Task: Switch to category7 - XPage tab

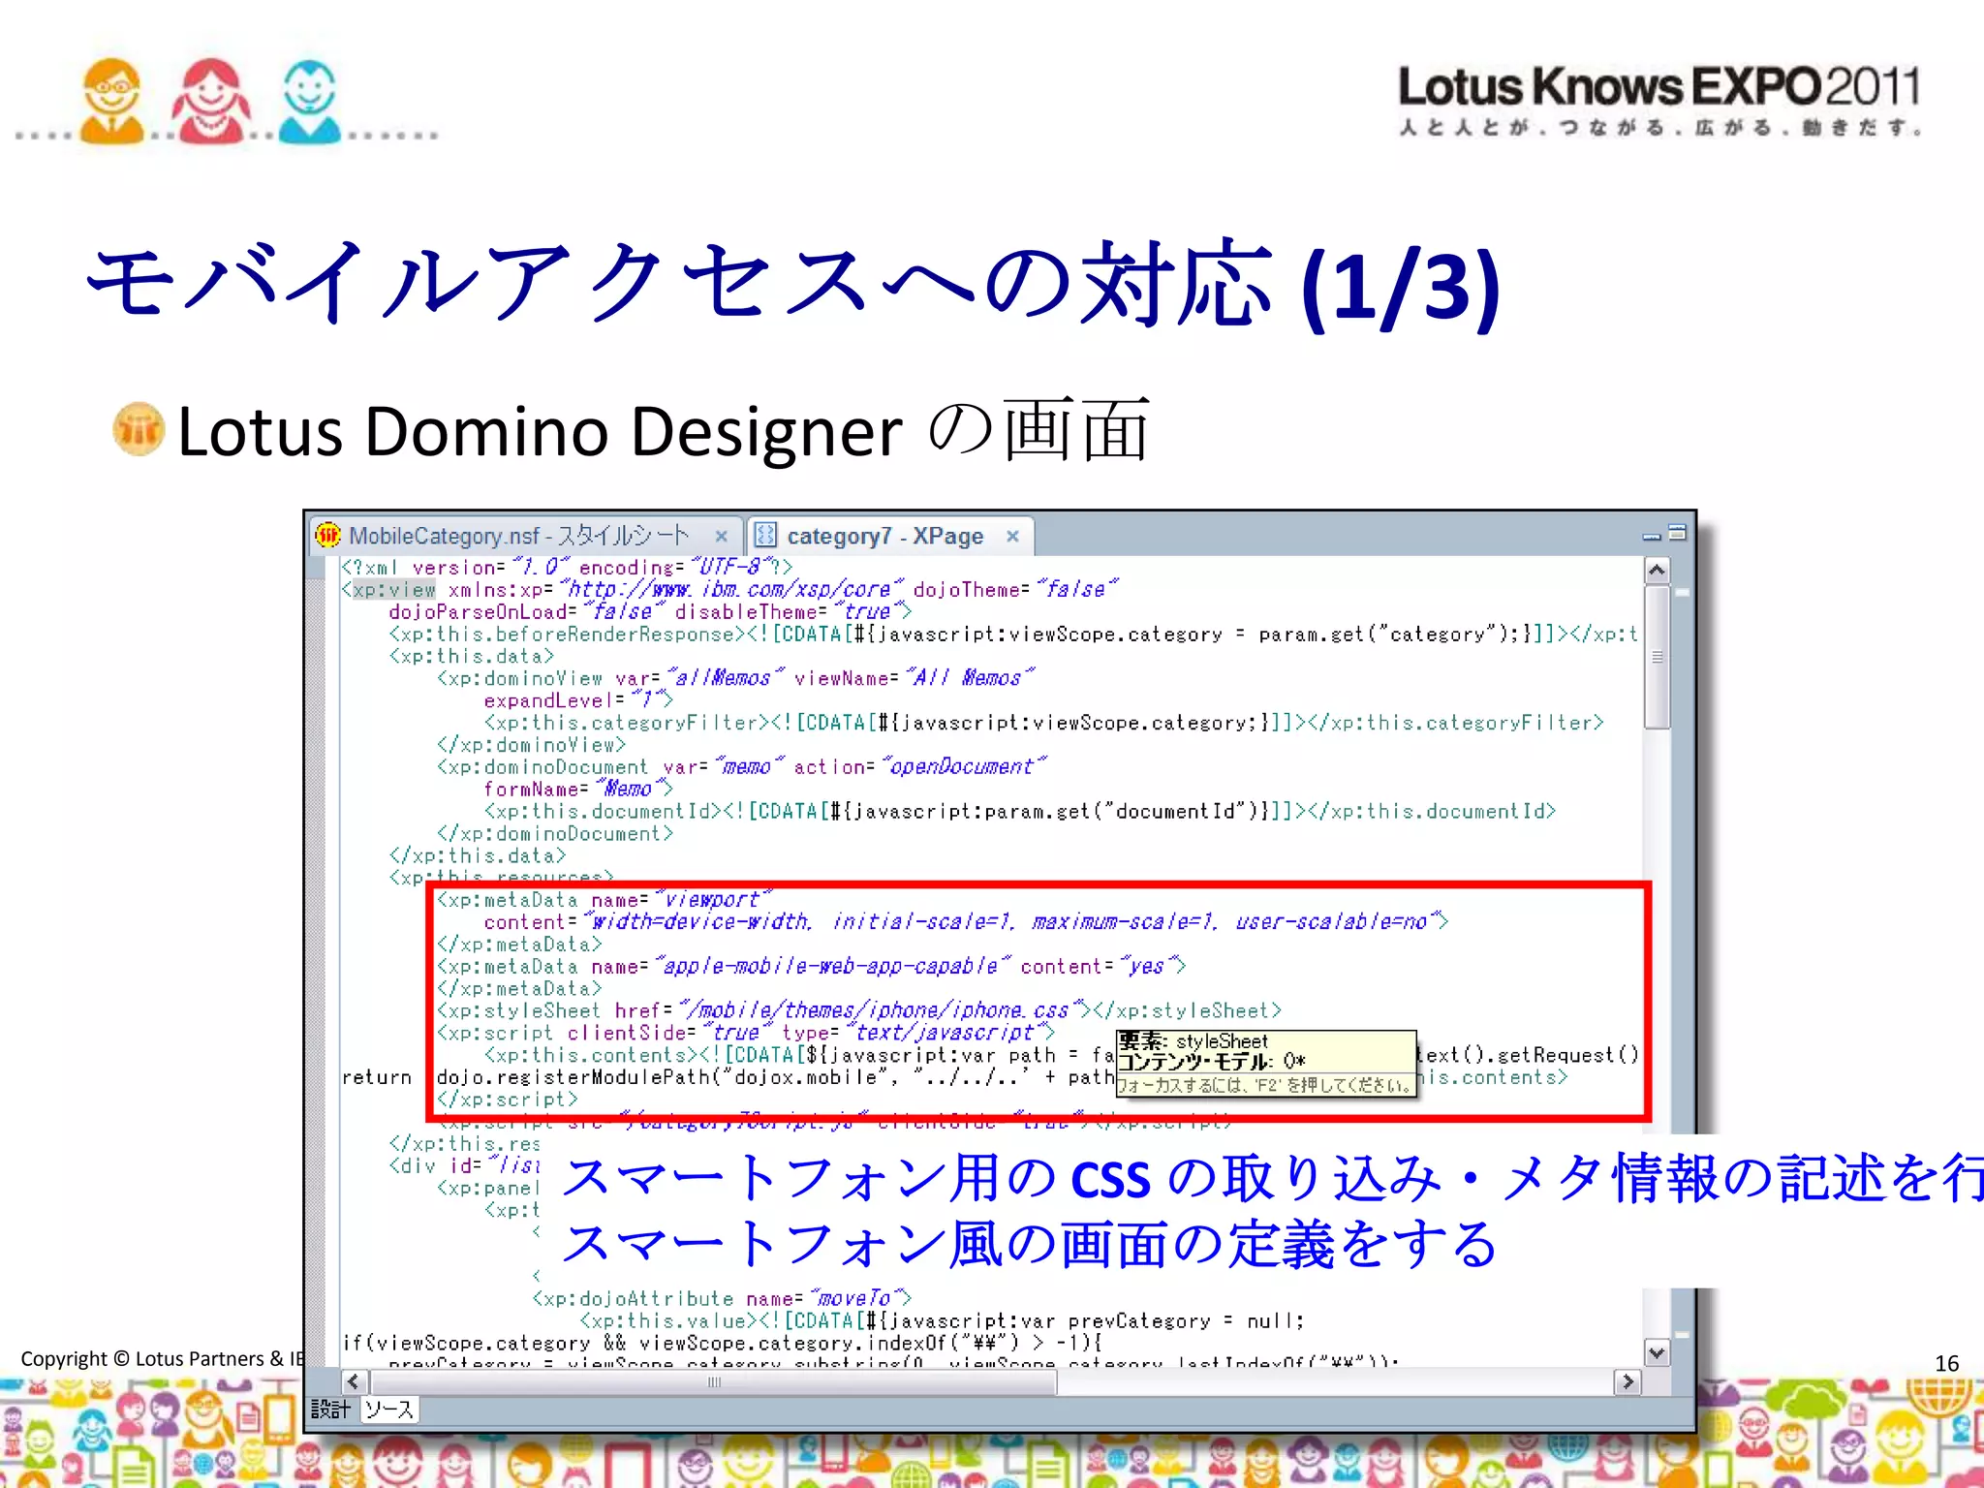Action: tap(883, 536)
